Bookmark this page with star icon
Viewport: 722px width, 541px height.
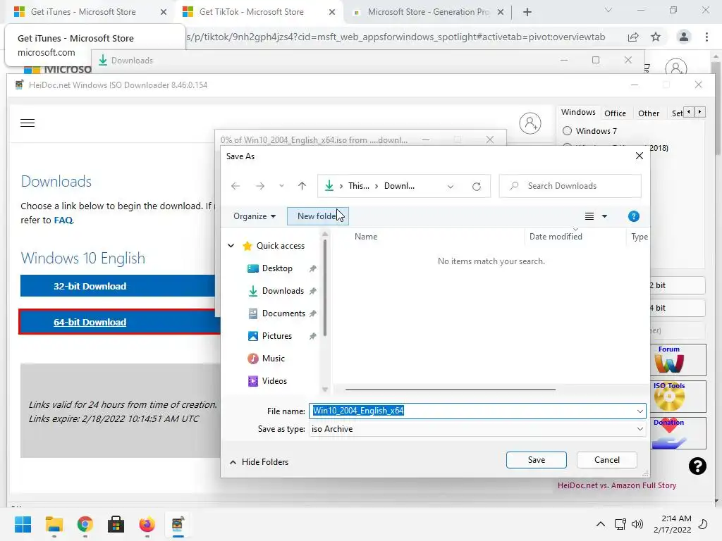656,37
